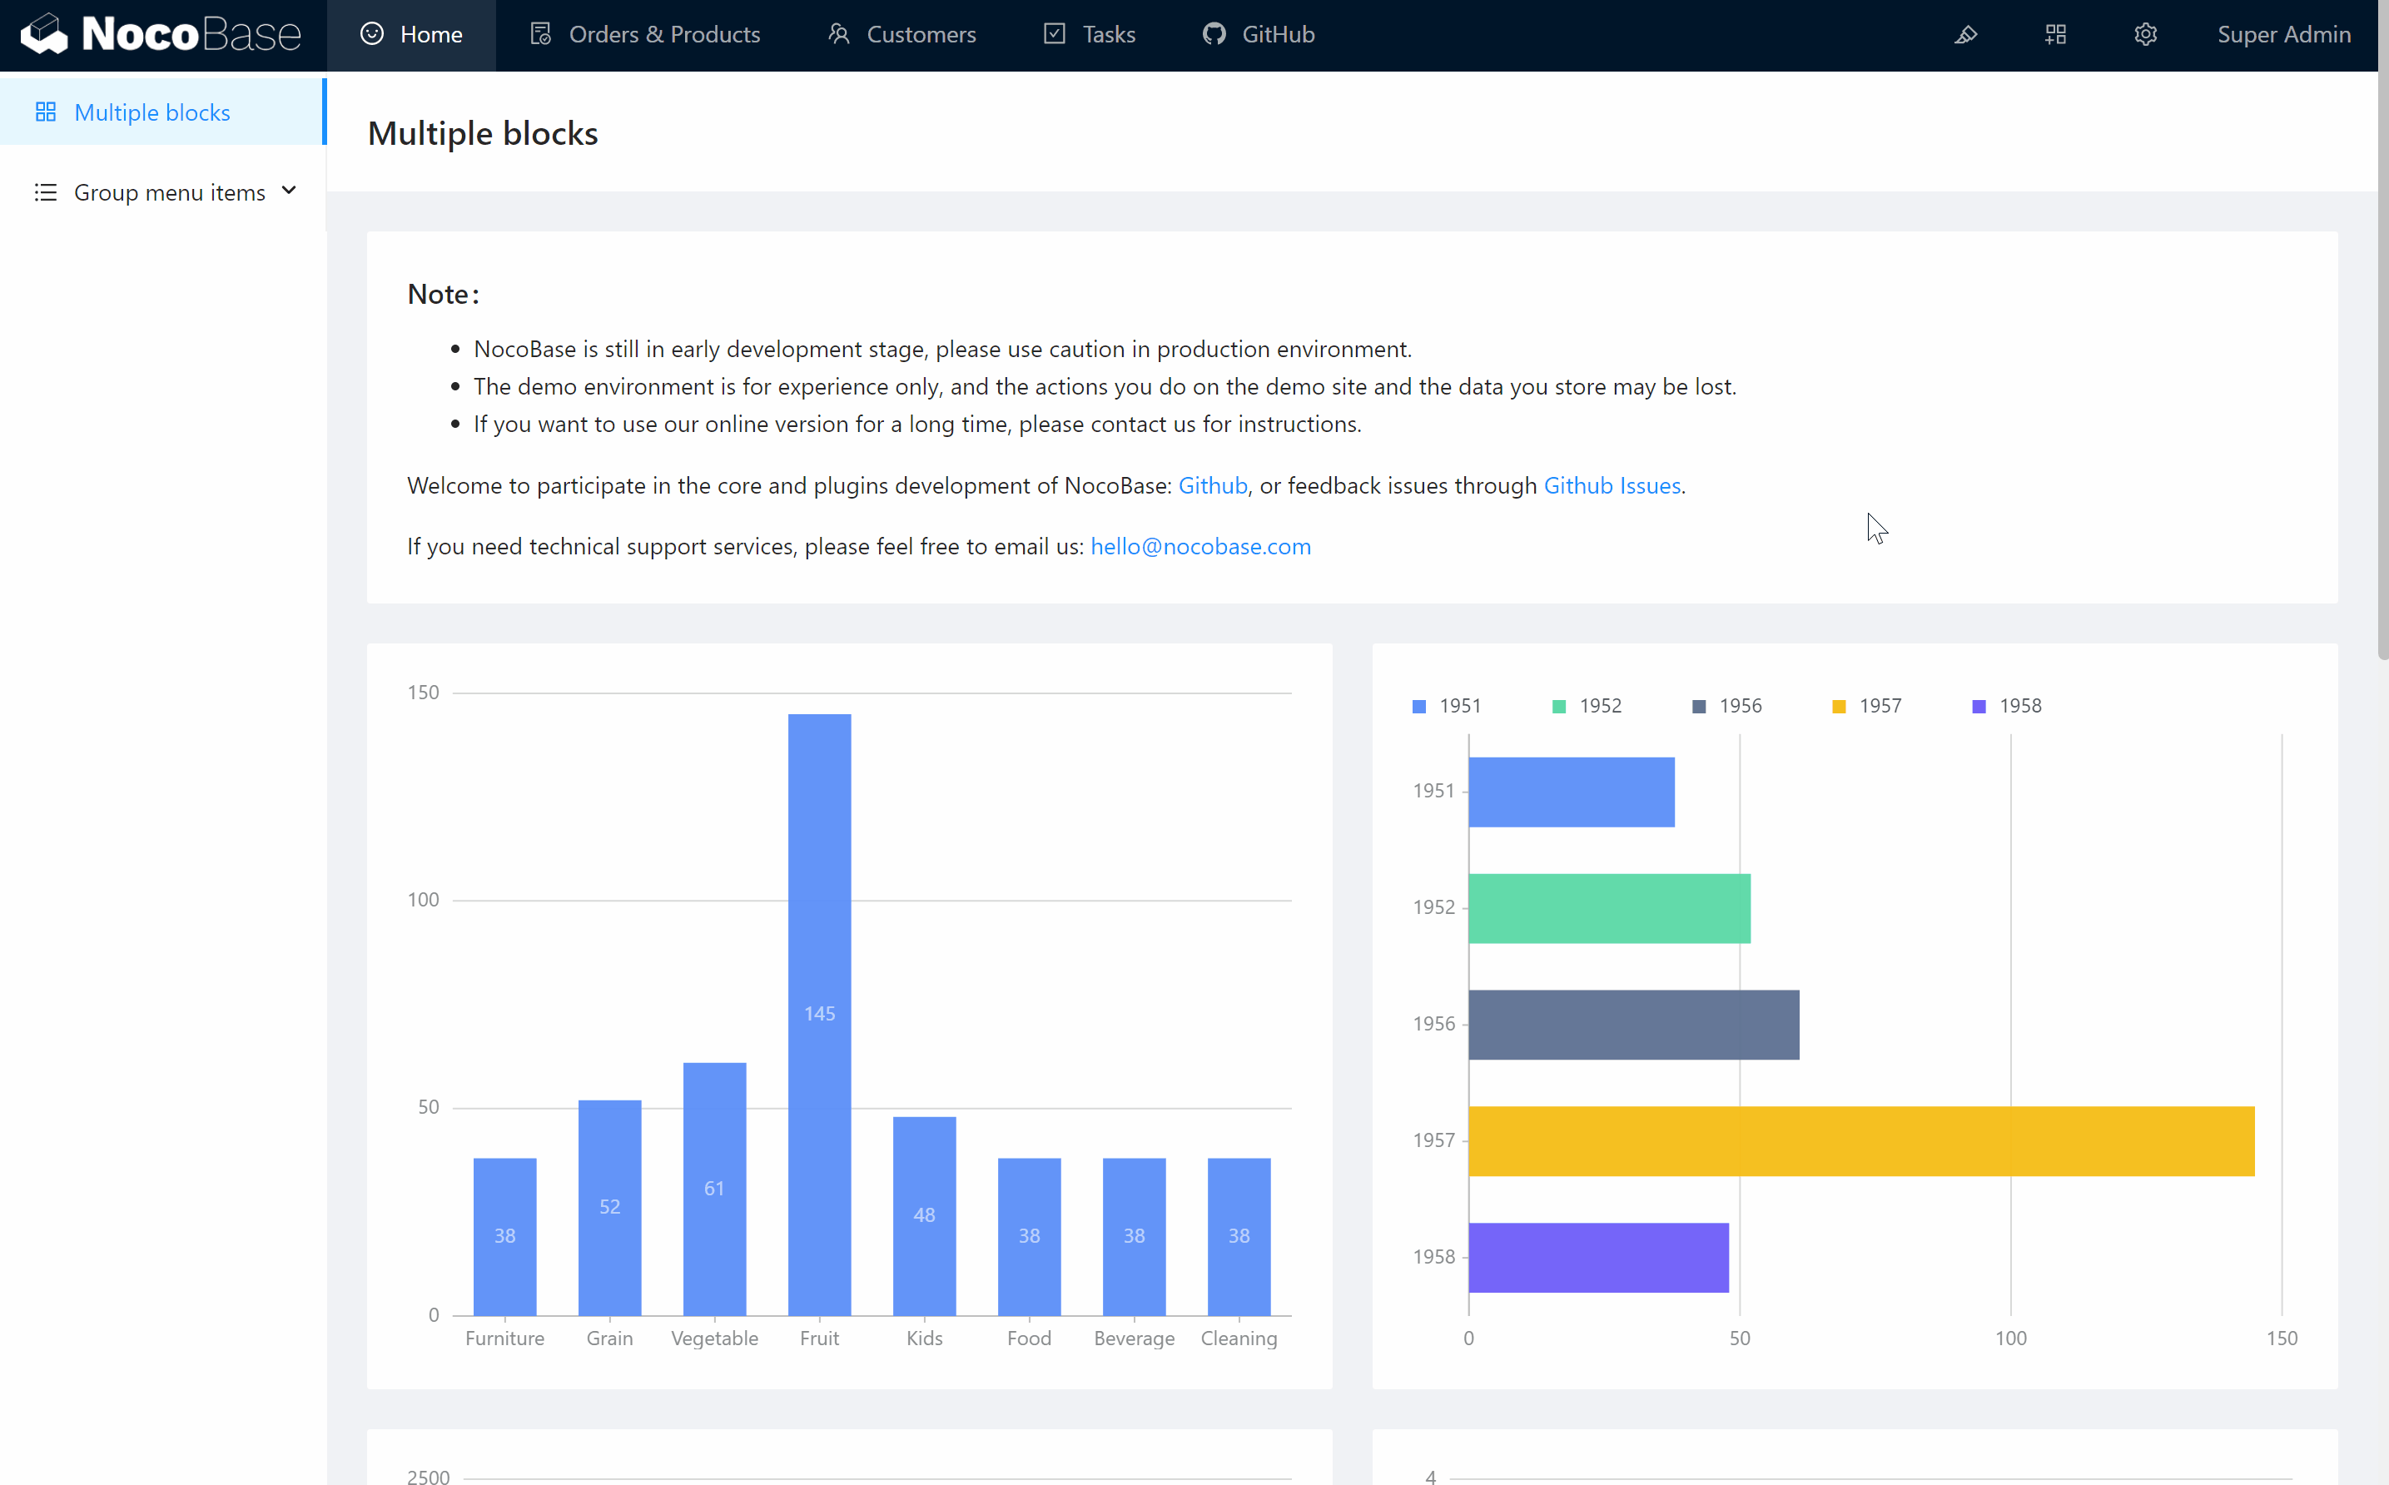2389x1485 pixels.
Task: Click the hello@nocobase.com email link
Action: point(1199,546)
